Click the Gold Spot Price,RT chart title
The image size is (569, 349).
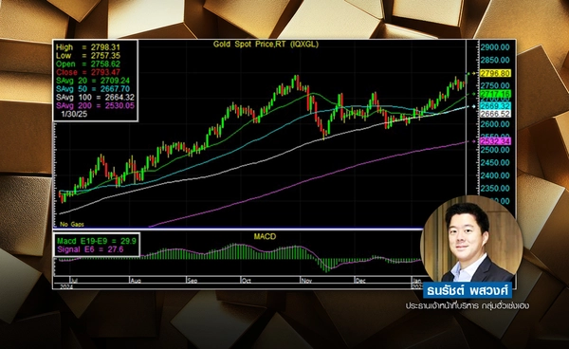266,45
